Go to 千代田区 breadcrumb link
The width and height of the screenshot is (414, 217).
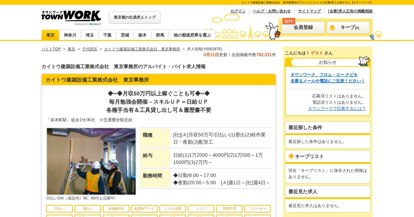(x=90, y=49)
